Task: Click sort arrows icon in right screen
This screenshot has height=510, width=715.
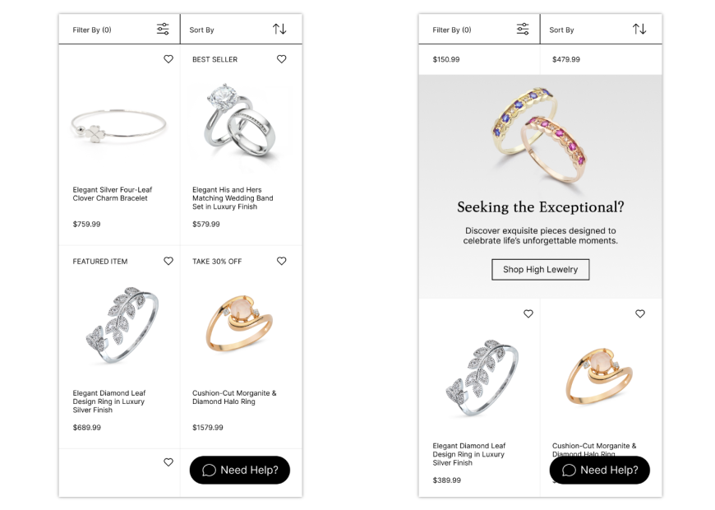Action: [x=639, y=30]
